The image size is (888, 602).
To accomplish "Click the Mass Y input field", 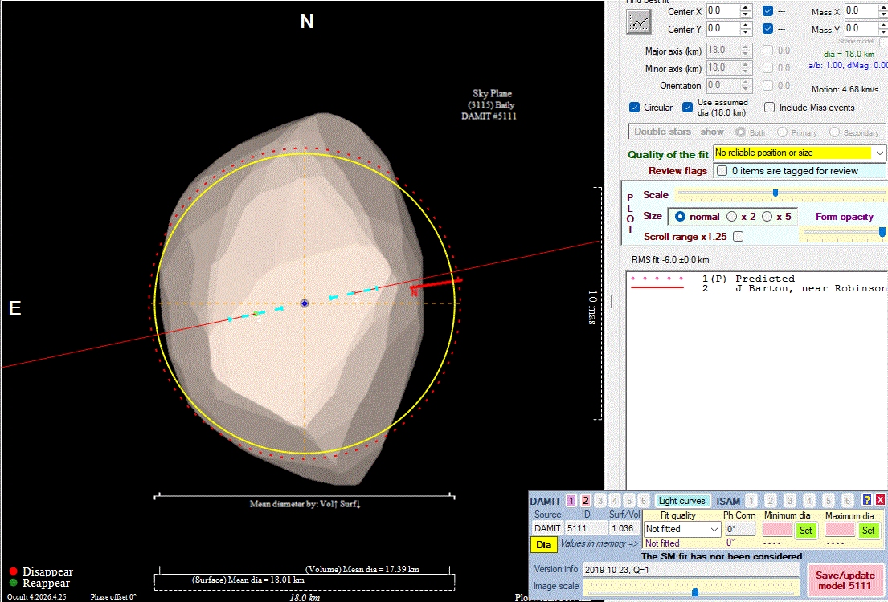I will click(x=862, y=28).
